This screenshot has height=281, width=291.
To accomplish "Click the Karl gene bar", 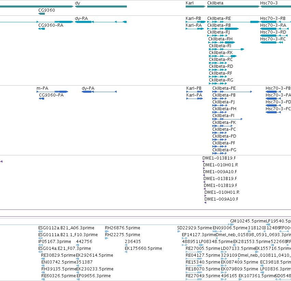I will tap(195, 7).
